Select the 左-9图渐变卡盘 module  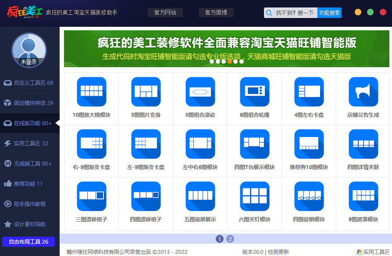click(x=146, y=144)
